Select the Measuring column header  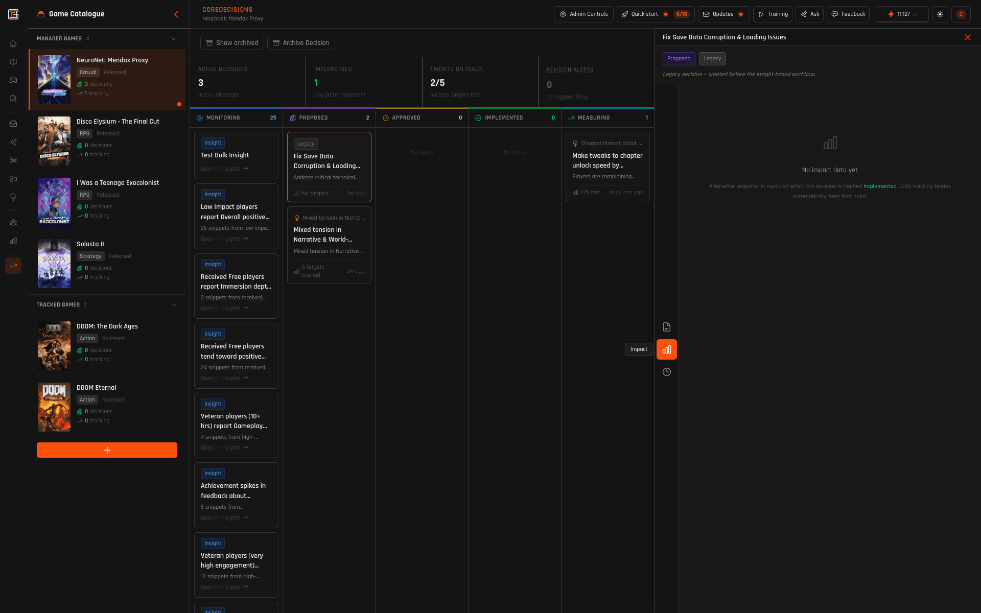pos(593,118)
